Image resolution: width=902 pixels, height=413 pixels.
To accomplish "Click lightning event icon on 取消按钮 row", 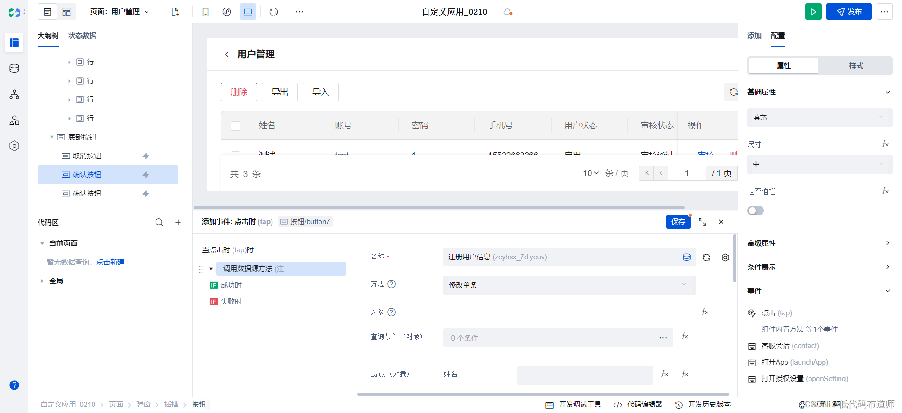I will [146, 156].
